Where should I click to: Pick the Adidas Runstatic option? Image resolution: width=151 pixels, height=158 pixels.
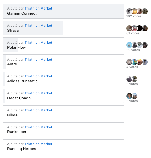click(x=63, y=79)
